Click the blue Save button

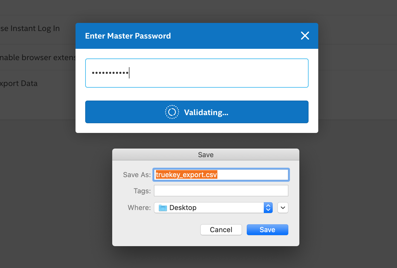267,230
